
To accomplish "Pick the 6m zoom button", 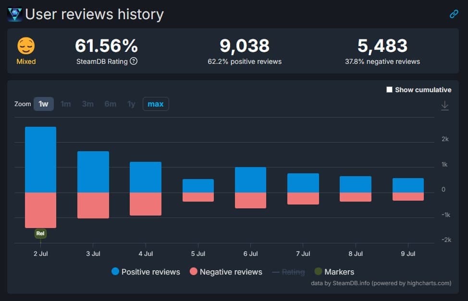I will pos(110,104).
